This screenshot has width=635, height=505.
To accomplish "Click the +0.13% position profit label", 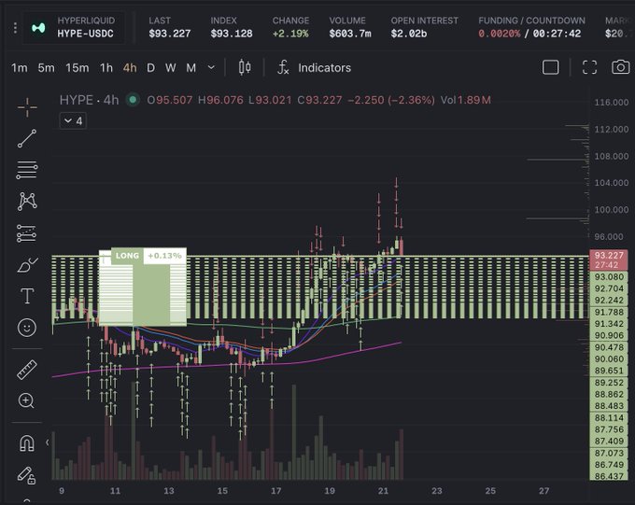I will click(x=164, y=256).
